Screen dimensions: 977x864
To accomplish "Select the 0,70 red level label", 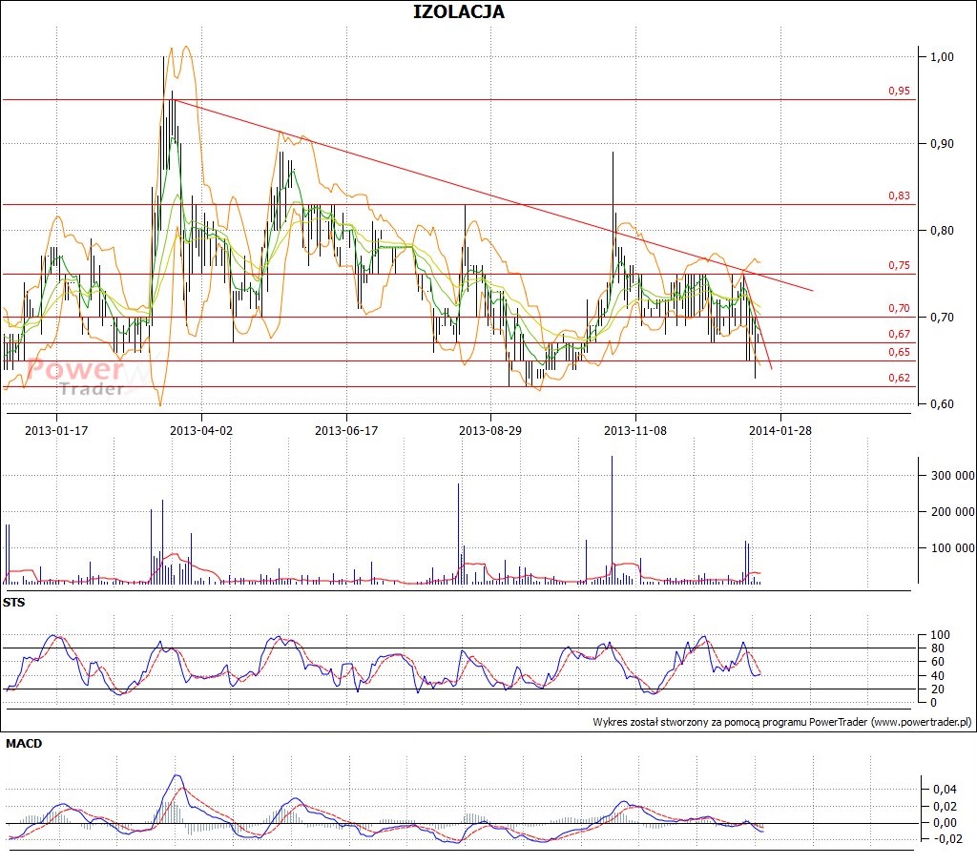I will pyautogui.click(x=899, y=308).
